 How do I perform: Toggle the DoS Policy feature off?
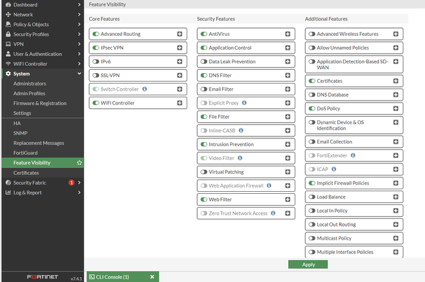click(312, 108)
